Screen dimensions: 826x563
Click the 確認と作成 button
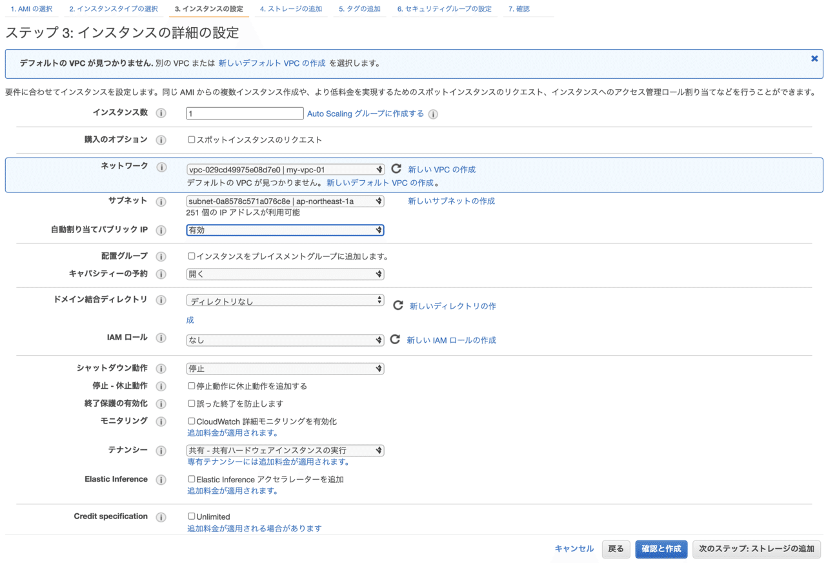pos(661,549)
